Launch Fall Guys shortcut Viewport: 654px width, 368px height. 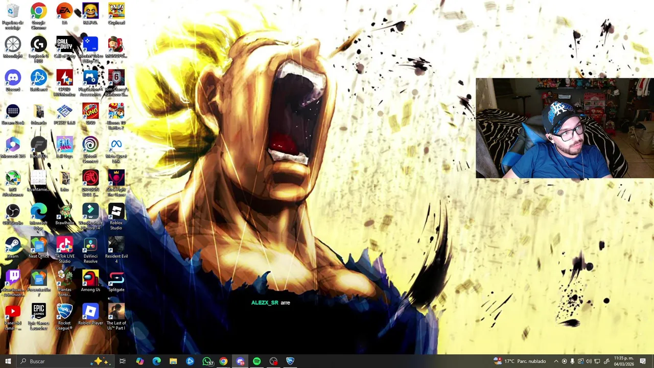(64, 147)
